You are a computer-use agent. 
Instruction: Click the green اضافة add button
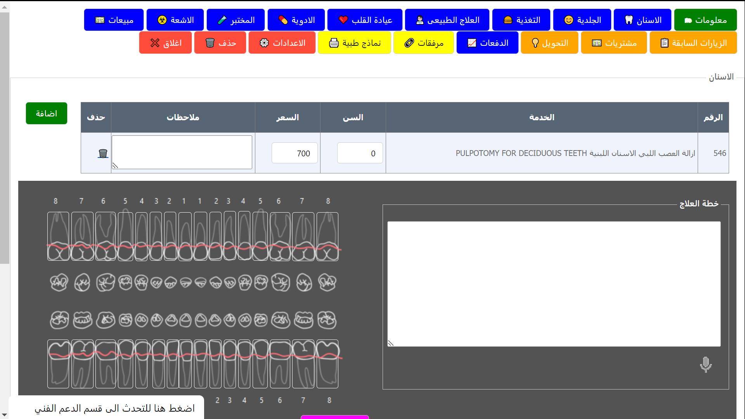[x=47, y=113]
